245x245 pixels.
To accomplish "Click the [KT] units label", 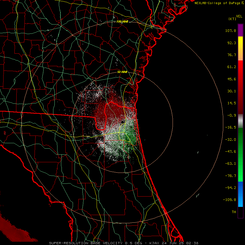I will point(232,19).
